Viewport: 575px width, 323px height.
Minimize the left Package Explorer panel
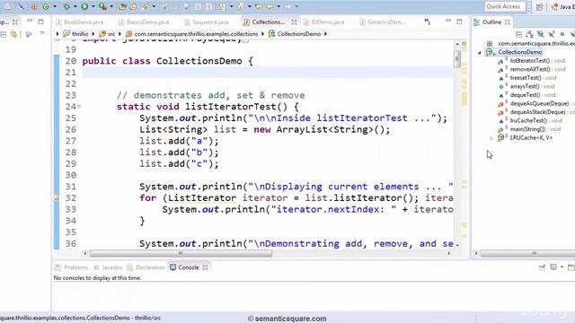pos(30,21)
